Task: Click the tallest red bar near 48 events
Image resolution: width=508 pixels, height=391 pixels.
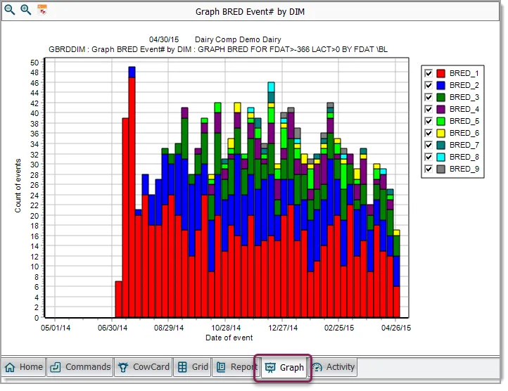Action: pyautogui.click(x=132, y=198)
